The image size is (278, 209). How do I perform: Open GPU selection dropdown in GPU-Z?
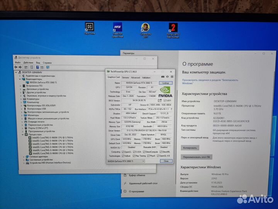(x=126, y=161)
